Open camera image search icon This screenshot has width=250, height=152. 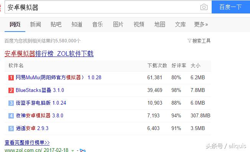click(204, 7)
